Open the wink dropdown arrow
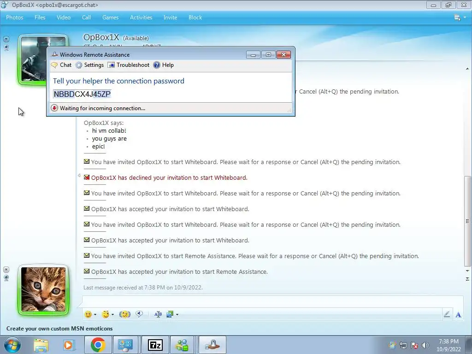472x354 pixels. tap(112, 314)
